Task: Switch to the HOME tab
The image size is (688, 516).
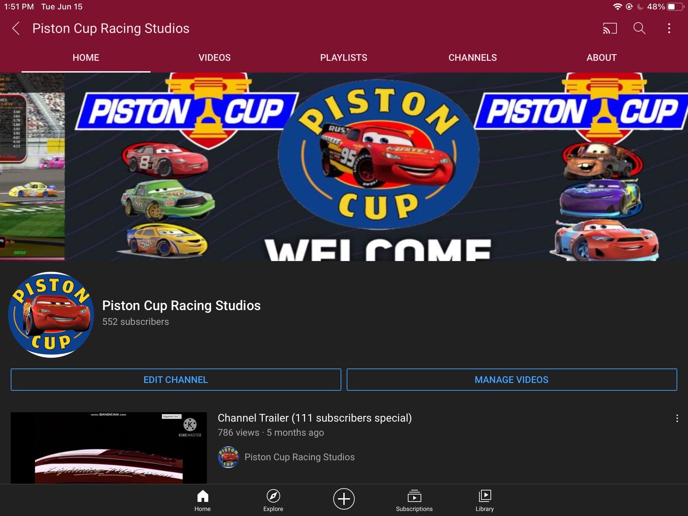Action: pos(86,57)
